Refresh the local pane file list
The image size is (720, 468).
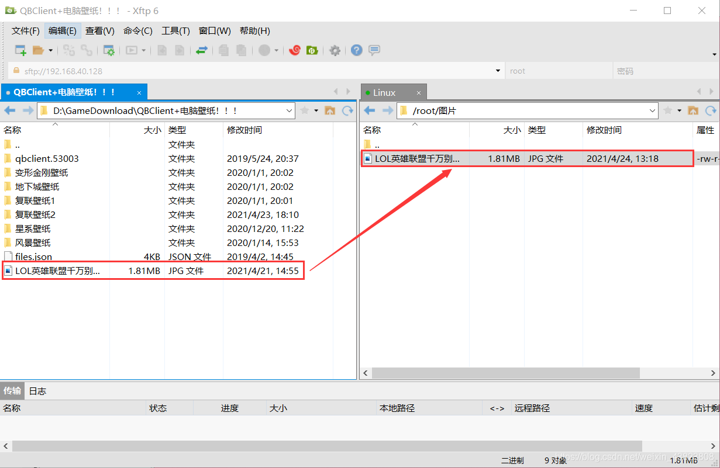347,110
